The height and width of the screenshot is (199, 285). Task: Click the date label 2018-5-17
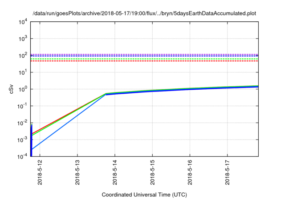[228, 172]
